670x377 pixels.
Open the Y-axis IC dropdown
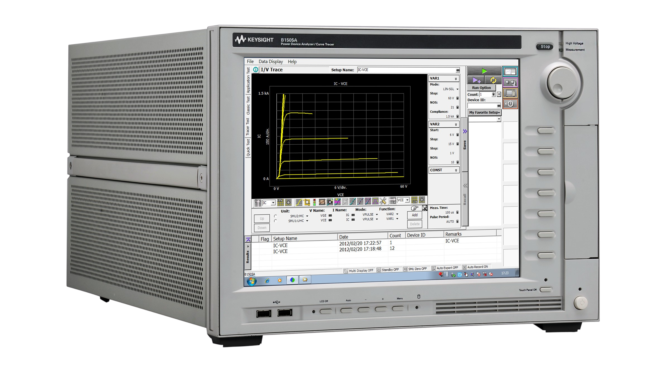pos(270,202)
